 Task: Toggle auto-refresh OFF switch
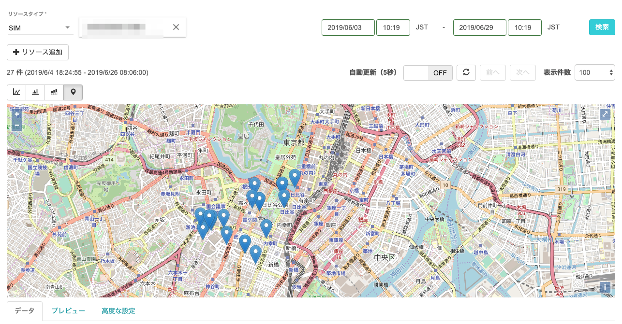[x=428, y=73]
